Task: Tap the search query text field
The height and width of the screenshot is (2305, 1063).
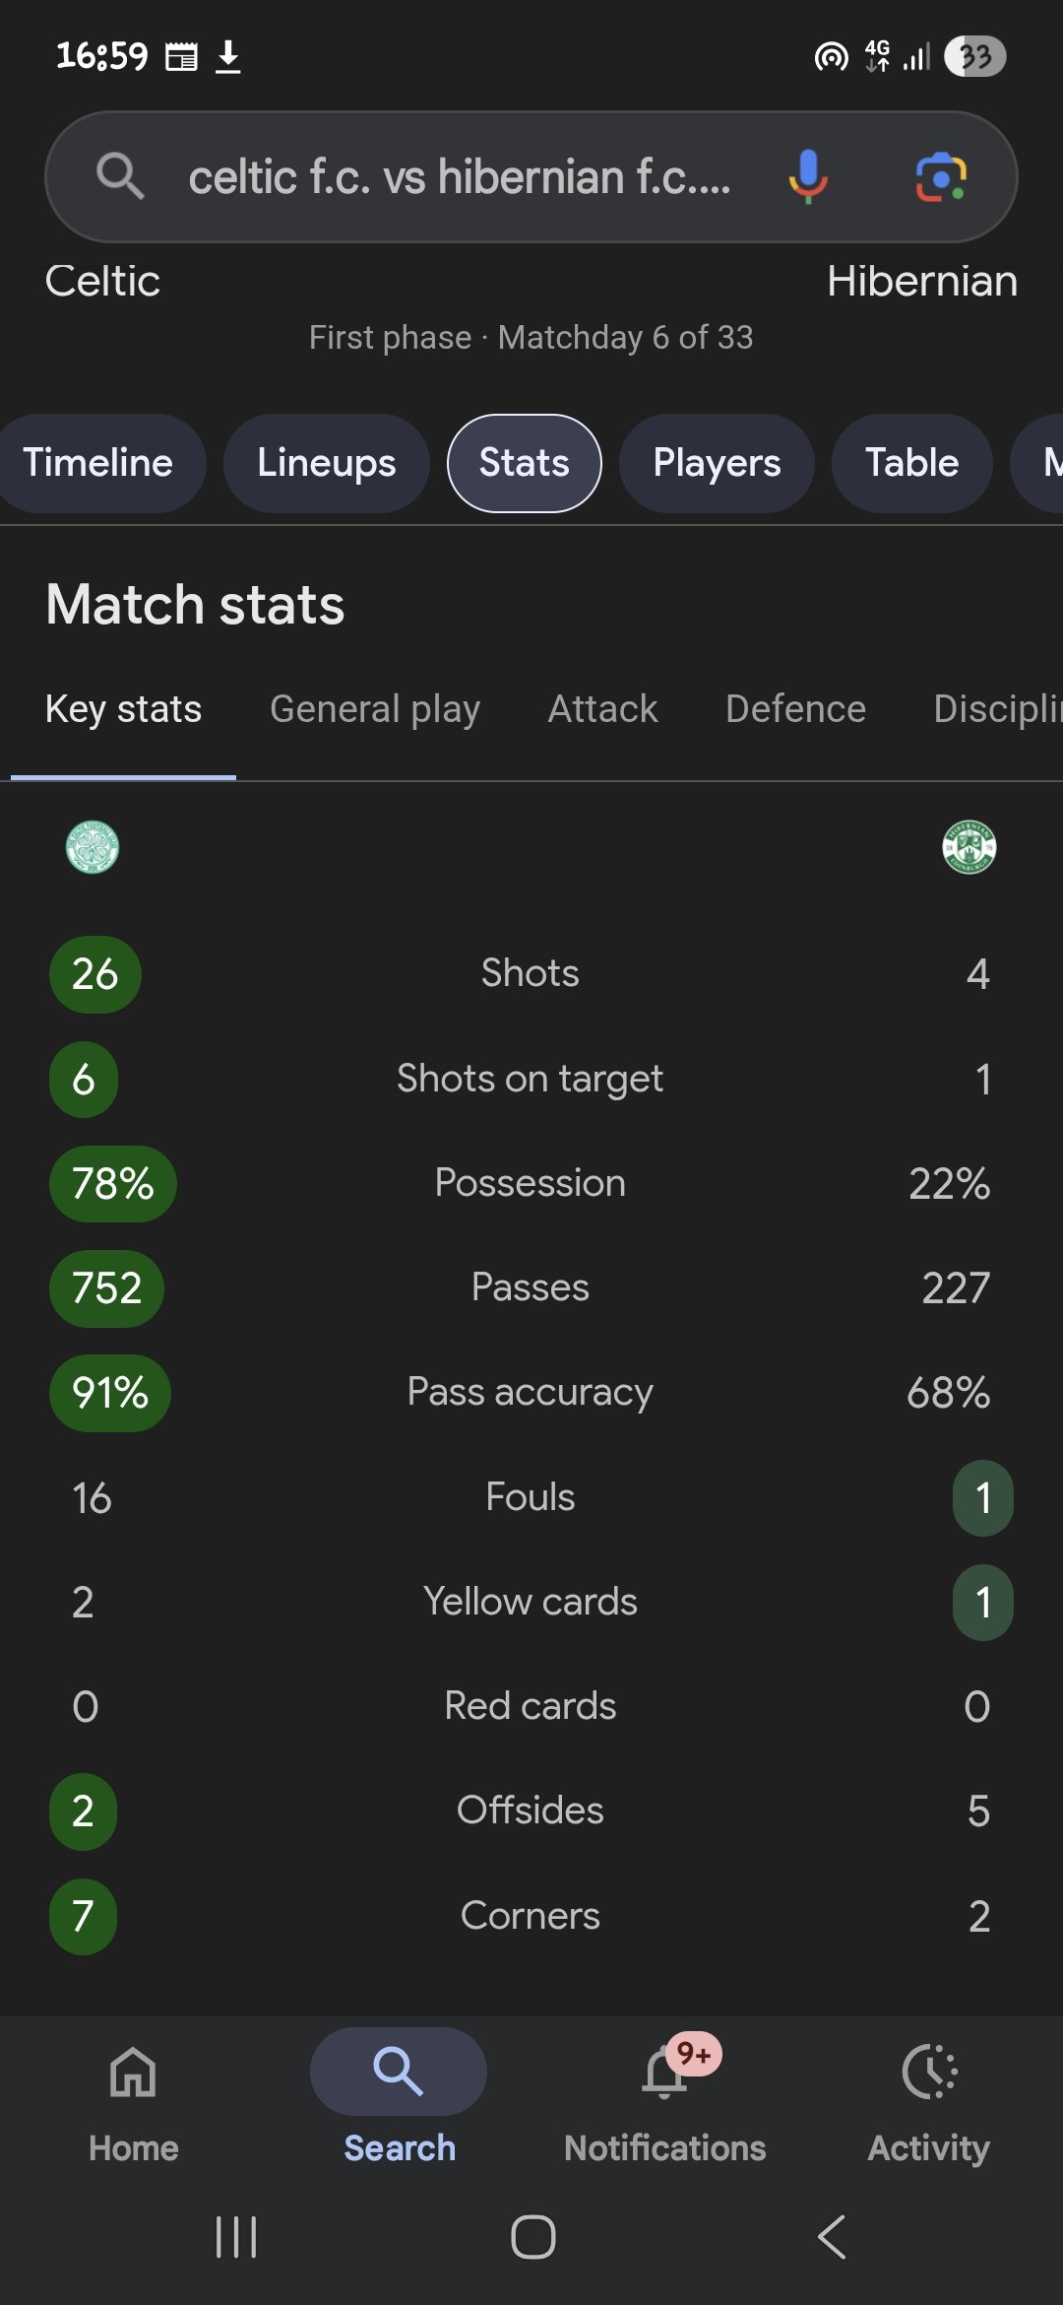Action: coord(460,177)
